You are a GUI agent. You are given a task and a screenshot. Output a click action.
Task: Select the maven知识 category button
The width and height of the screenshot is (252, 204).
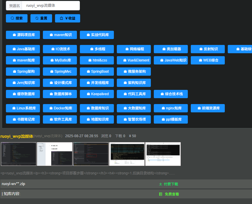[x=60, y=35]
